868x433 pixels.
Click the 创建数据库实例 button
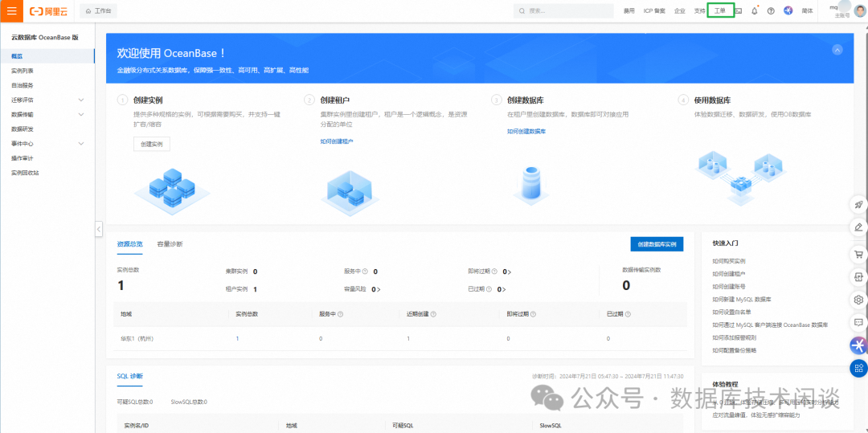tap(657, 244)
